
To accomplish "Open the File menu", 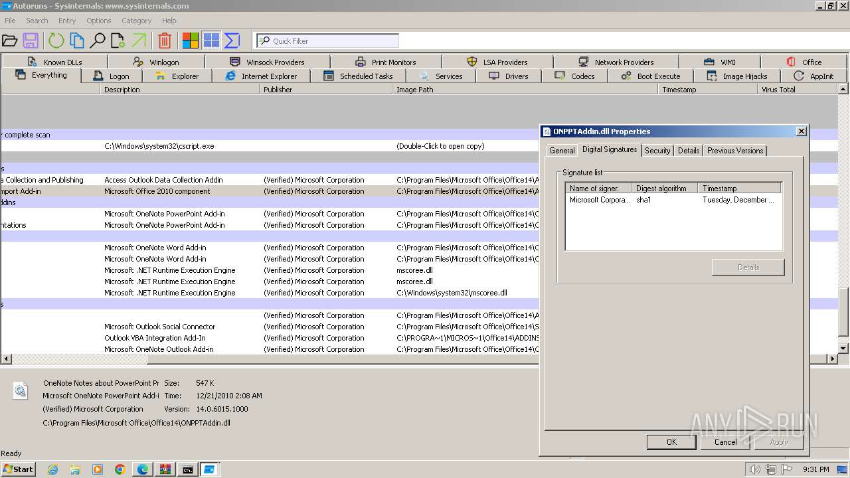I will (10, 21).
